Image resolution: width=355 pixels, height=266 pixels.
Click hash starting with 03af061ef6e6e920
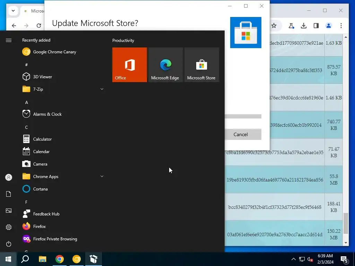click(275, 234)
